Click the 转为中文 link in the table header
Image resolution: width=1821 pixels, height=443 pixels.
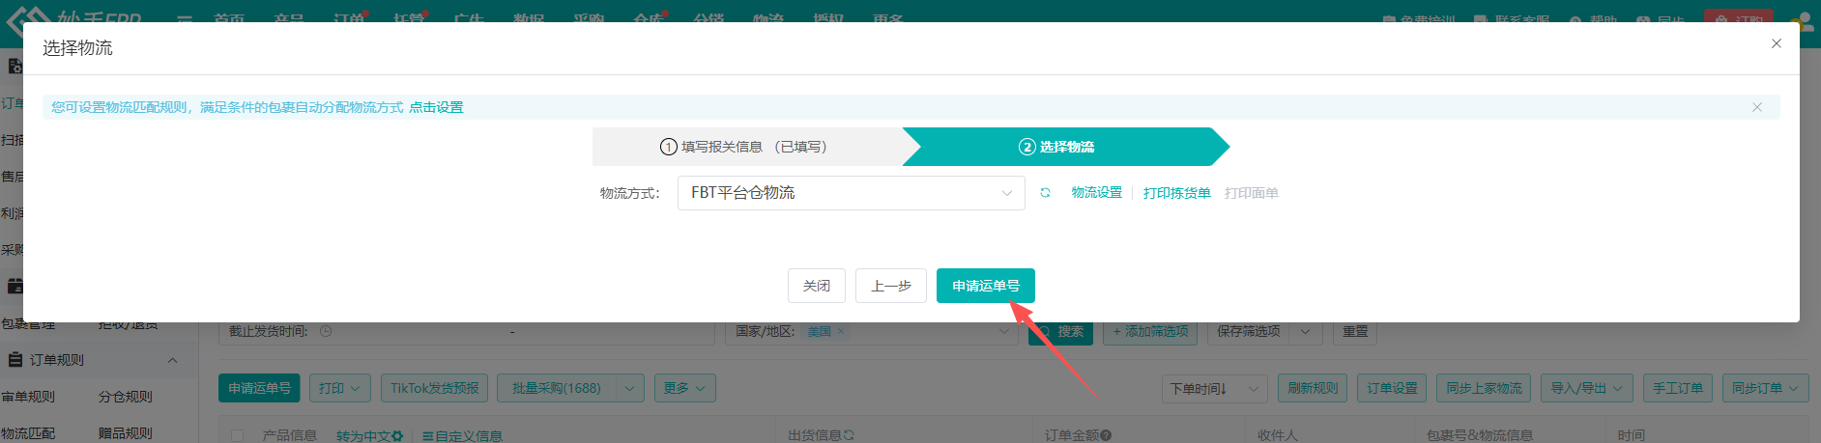point(362,436)
